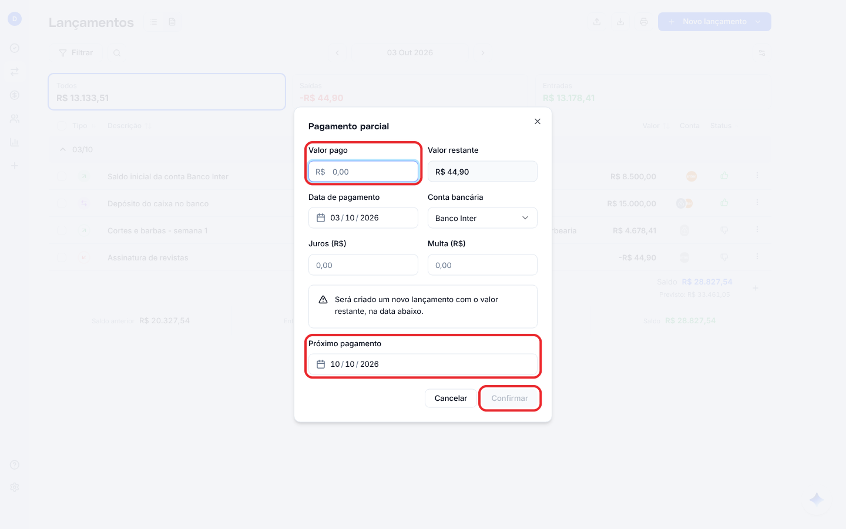Click the help question-mark icon in the sidebar
846x529 pixels.
point(15,465)
